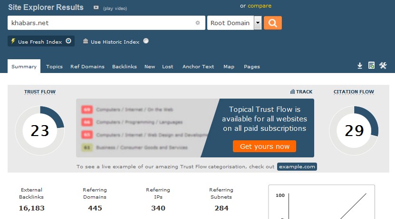Click the Referring Subnets value 284
This screenshot has width=395, height=219.
coord(222,208)
